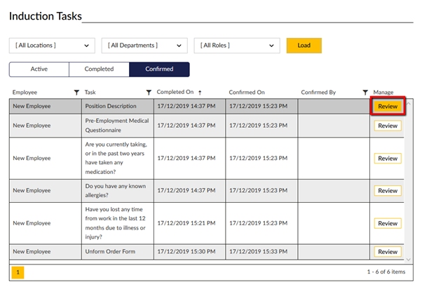This screenshot has height=287, width=422.
Task: Select the Position Description task cell
Action: click(118, 106)
